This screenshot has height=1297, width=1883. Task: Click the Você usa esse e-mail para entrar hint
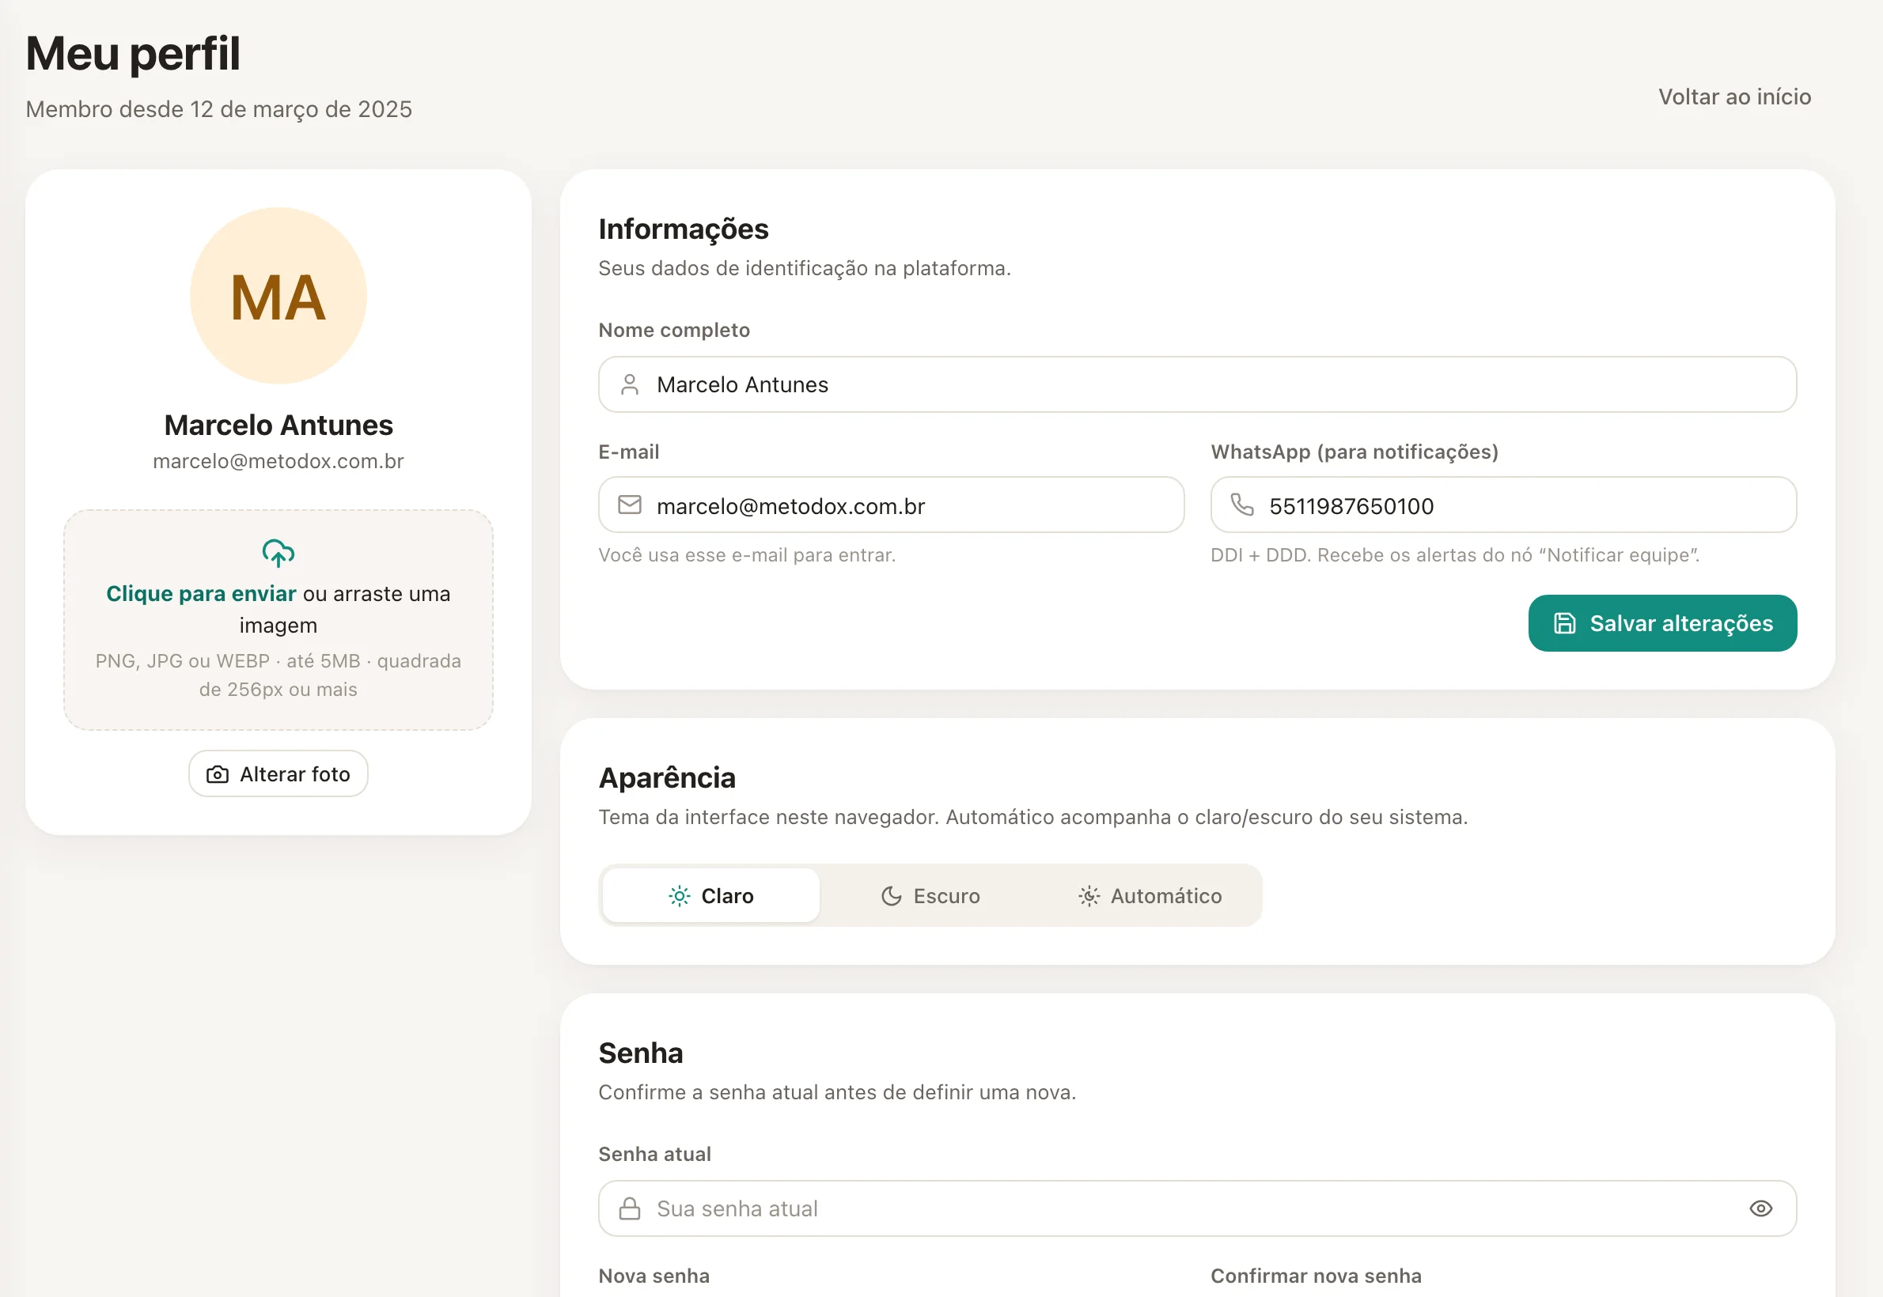[746, 555]
